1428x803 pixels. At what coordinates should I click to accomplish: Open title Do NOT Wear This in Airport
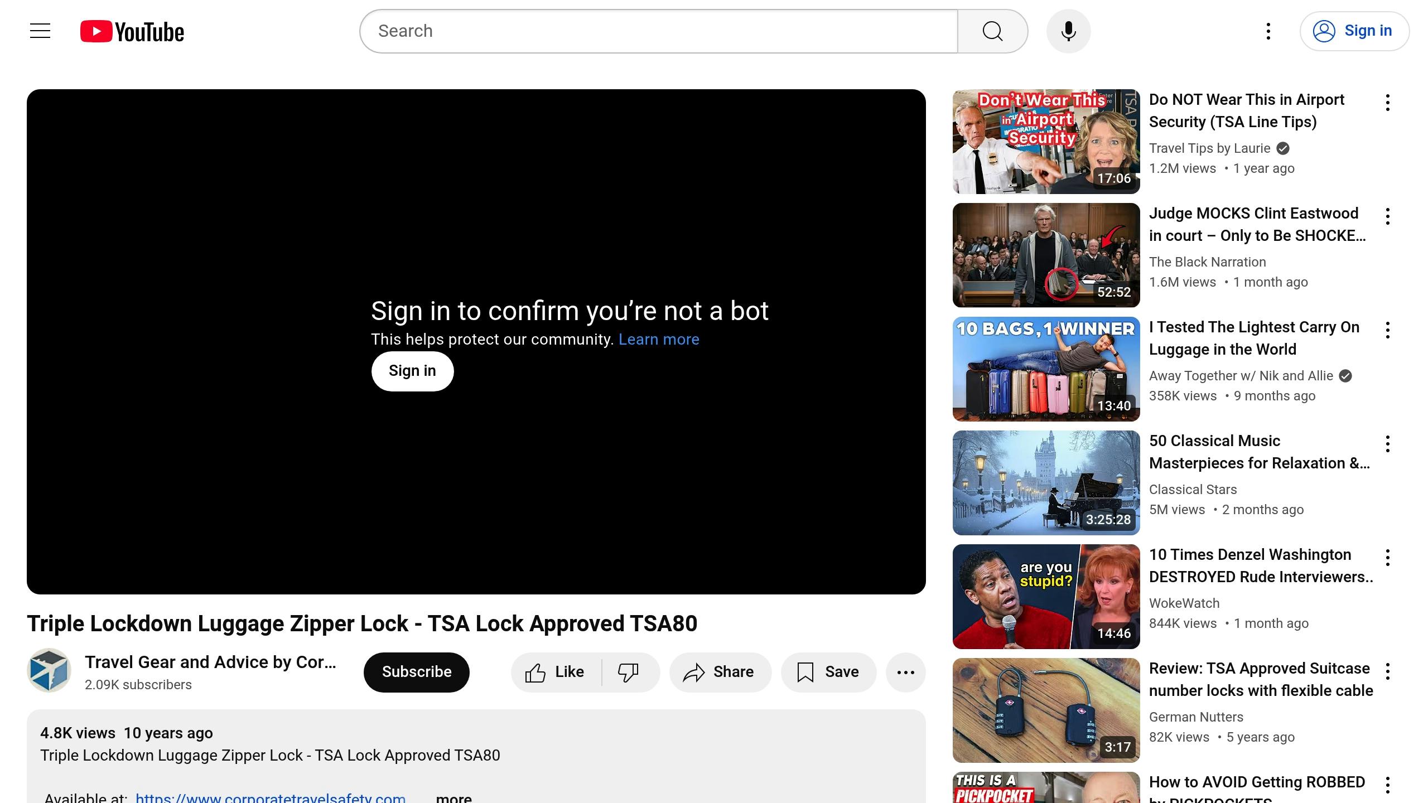coord(1247,110)
